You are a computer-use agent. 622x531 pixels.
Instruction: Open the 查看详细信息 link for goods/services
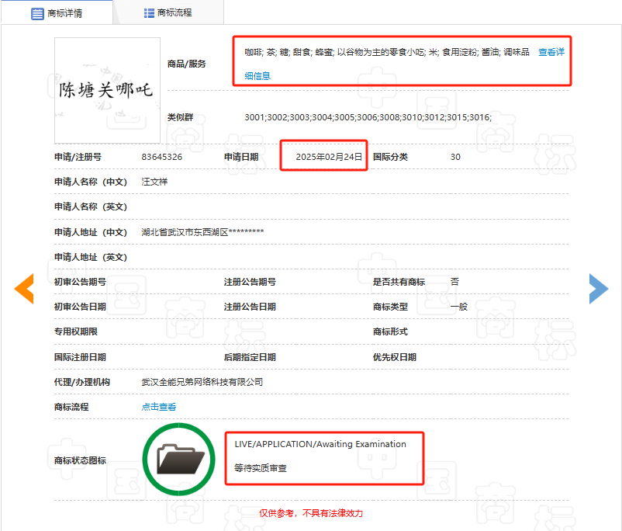click(551, 53)
